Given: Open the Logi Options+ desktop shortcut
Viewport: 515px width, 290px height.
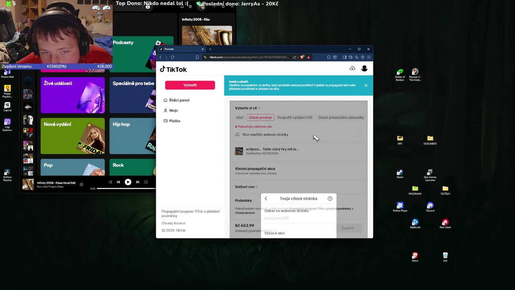Looking at the screenshot, I should [7, 125].
